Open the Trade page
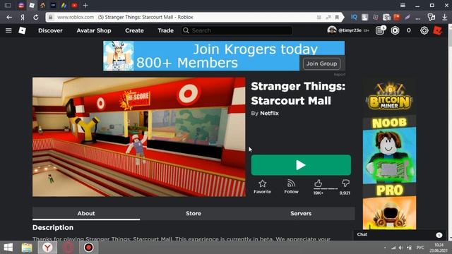Screen dimensions: 452x254 click(x=165, y=30)
